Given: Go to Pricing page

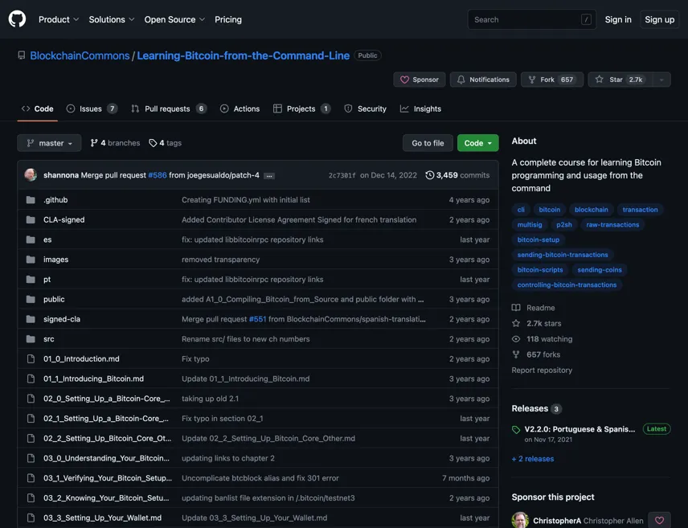Looking at the screenshot, I should click(227, 19).
